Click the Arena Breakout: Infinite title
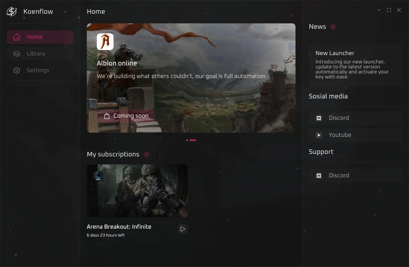Screen dimensions: 409x267 pos(119,227)
